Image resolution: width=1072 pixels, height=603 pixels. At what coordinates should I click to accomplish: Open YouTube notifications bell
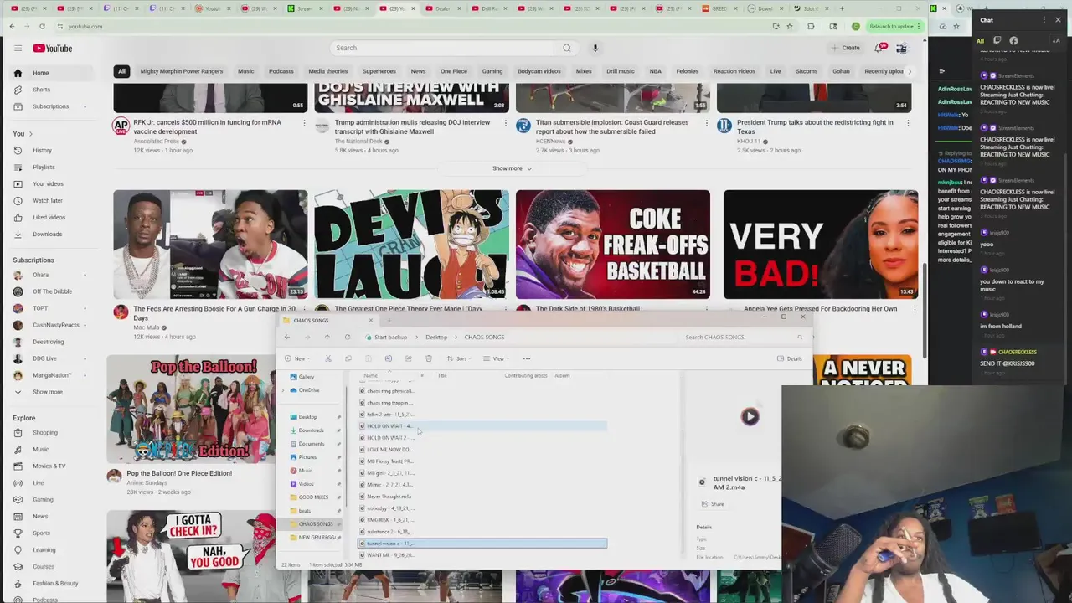(879, 48)
